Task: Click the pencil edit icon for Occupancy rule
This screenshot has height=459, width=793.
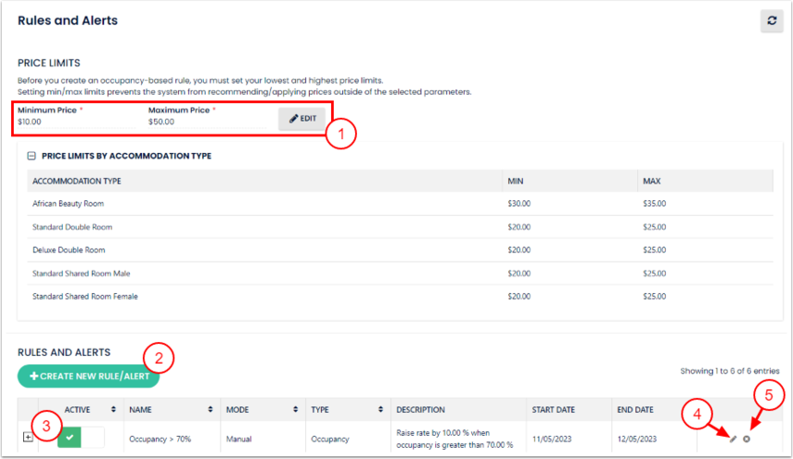Action: point(733,439)
